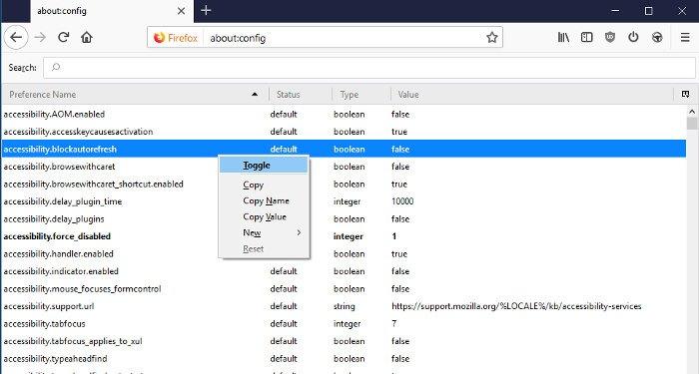Screen dimensions: 699x374
Task: Go back one page
Action: click(16, 38)
